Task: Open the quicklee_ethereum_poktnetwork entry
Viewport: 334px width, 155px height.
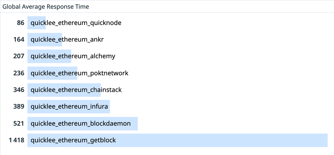Action: click(x=79, y=73)
